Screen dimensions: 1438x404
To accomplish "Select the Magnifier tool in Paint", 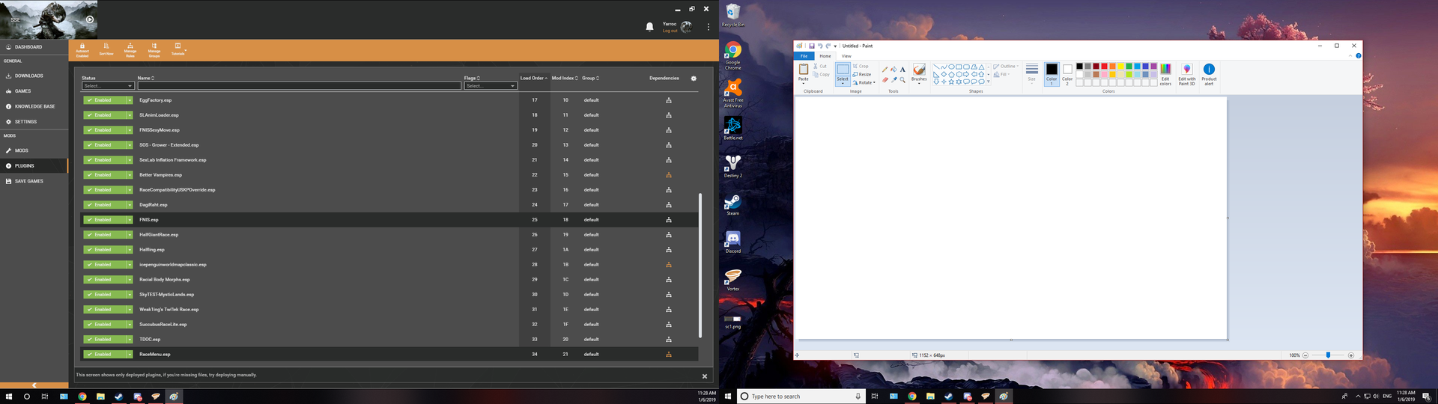I will 902,80.
